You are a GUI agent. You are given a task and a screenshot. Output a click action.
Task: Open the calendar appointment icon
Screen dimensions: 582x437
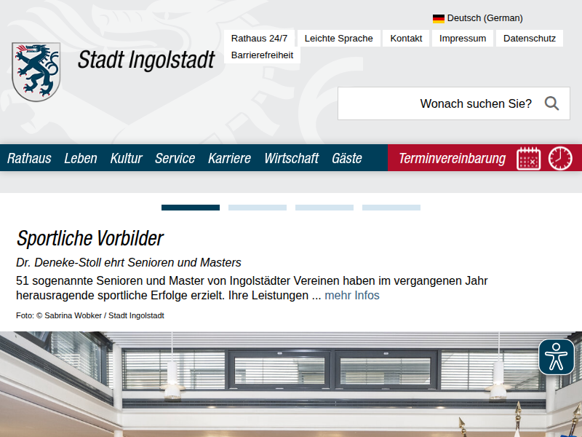coord(528,158)
